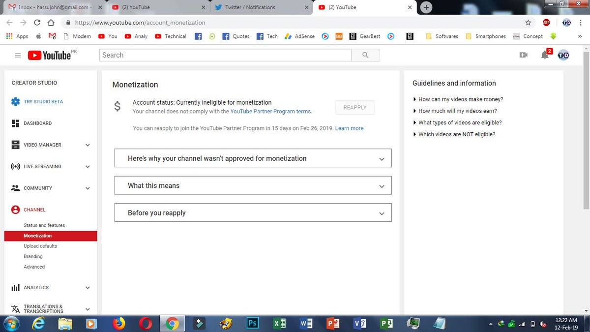Click the YouTube Search input field

[226, 55]
